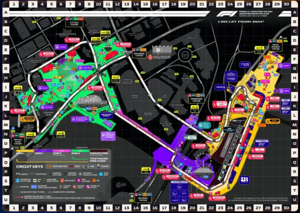Click the wheelchair-accessible Restrooms legend icon
This screenshot has width=300, height=213.
pyautogui.click(x=34, y=187)
